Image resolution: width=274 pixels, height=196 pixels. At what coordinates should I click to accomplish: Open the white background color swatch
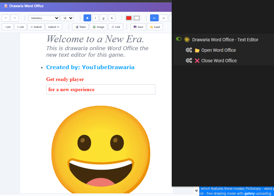tap(137, 18)
